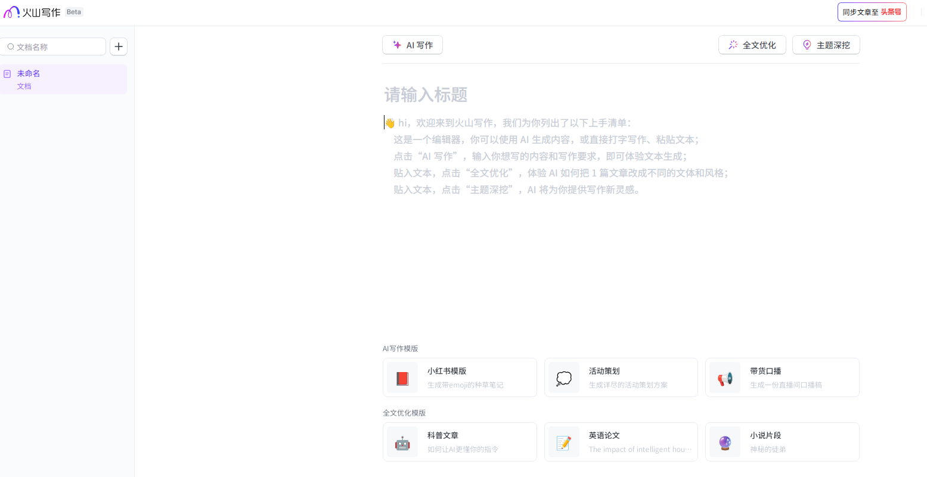Open AI 写作 to generate content
The height and width of the screenshot is (477, 927).
point(412,45)
